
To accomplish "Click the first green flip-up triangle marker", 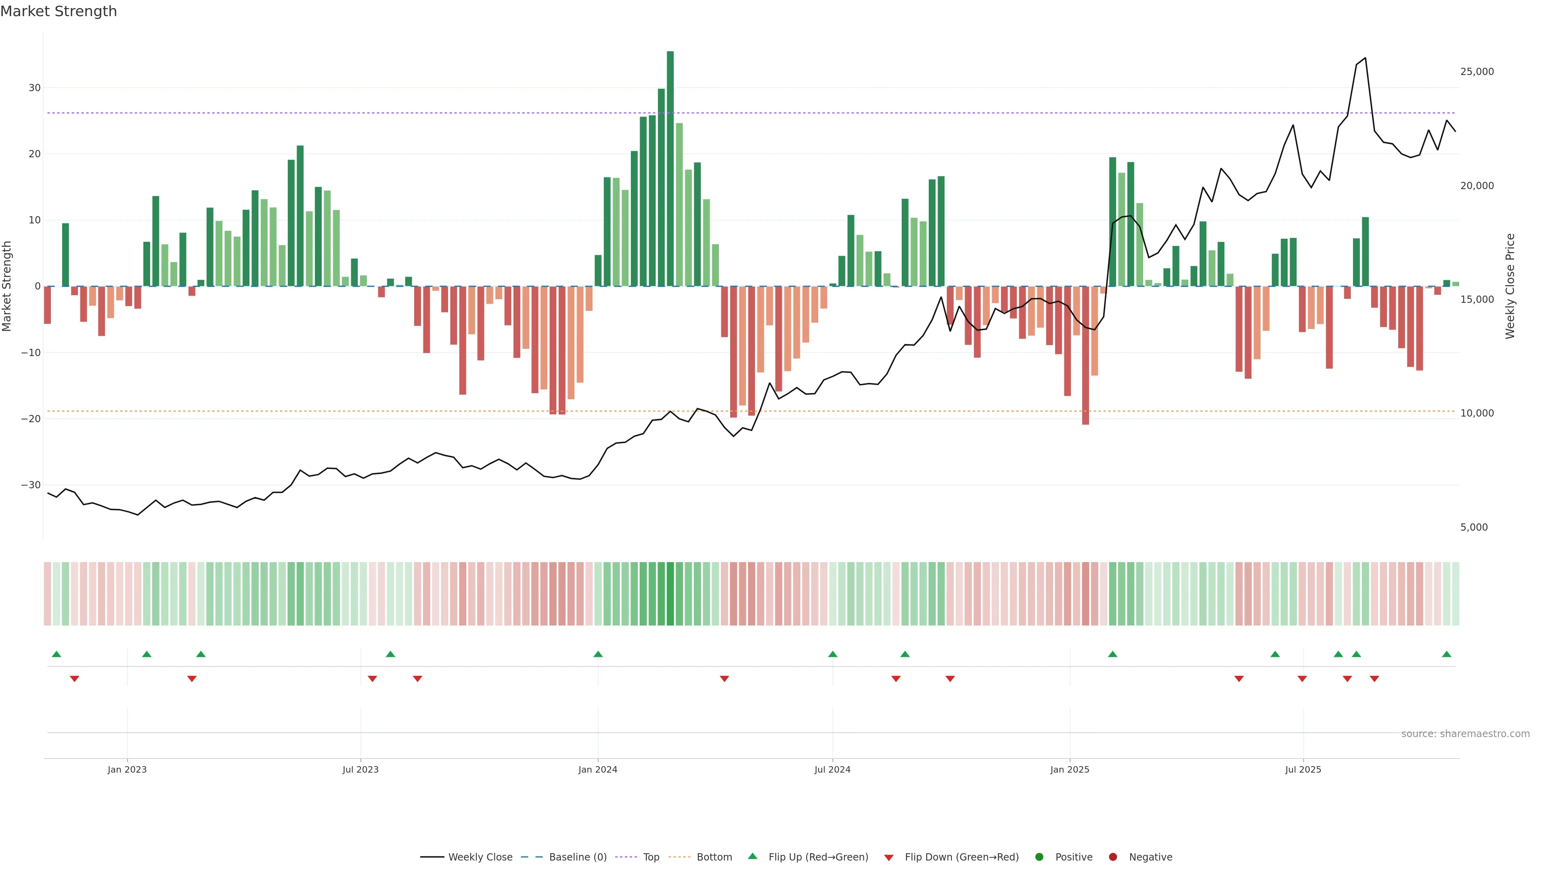I will point(57,654).
